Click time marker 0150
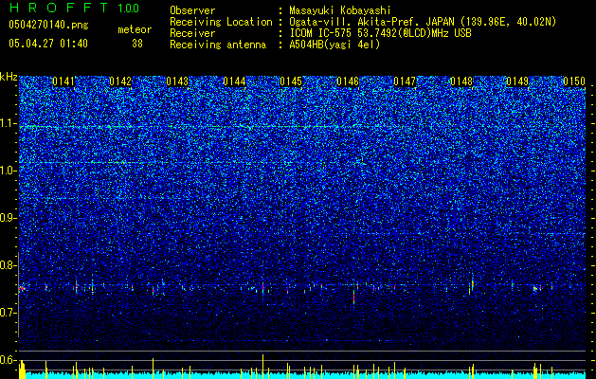Image resolution: width=596 pixels, height=379 pixels. click(x=574, y=81)
